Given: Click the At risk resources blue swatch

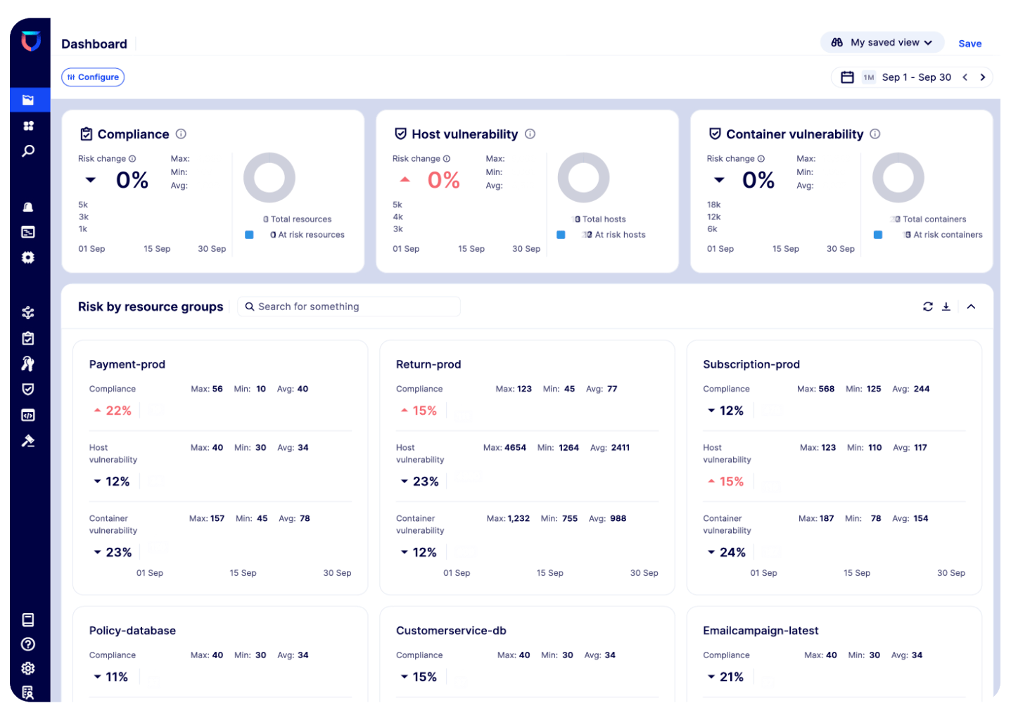Looking at the screenshot, I should 249,235.
